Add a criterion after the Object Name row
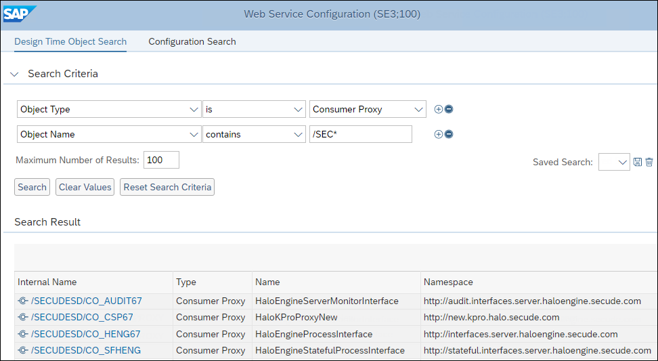658x361 pixels. [438, 134]
